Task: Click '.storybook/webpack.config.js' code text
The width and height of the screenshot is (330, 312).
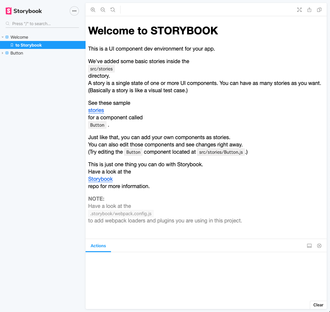Action: tap(121, 214)
